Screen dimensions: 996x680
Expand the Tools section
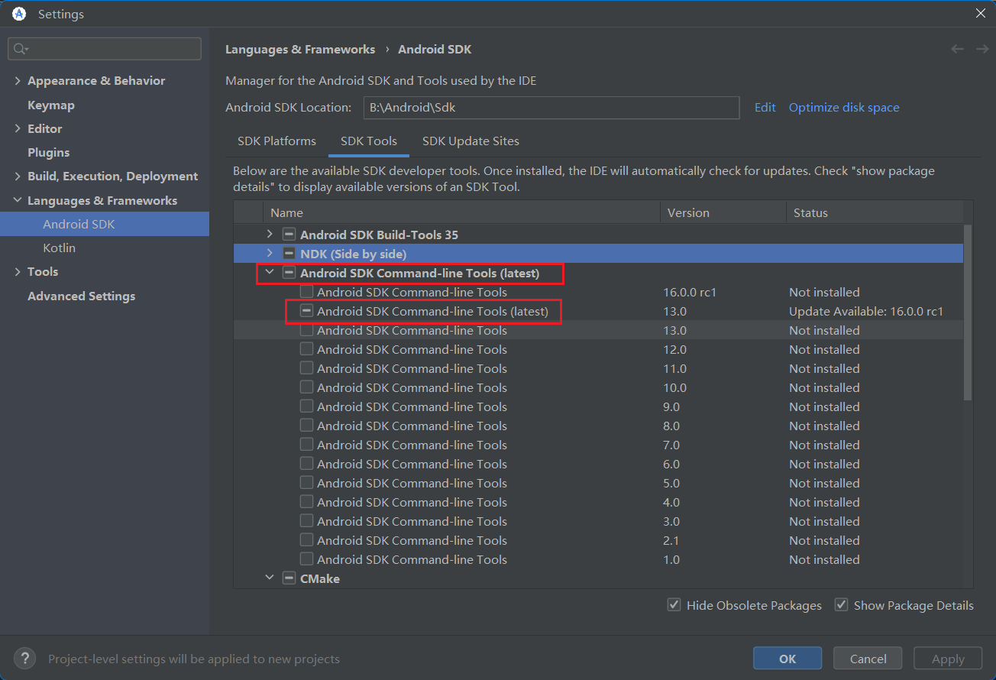[18, 272]
